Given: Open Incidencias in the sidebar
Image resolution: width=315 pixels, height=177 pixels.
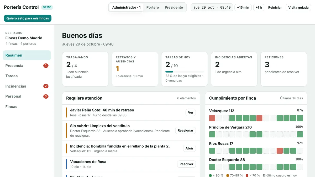Looking at the screenshot, I should click(27, 86).
